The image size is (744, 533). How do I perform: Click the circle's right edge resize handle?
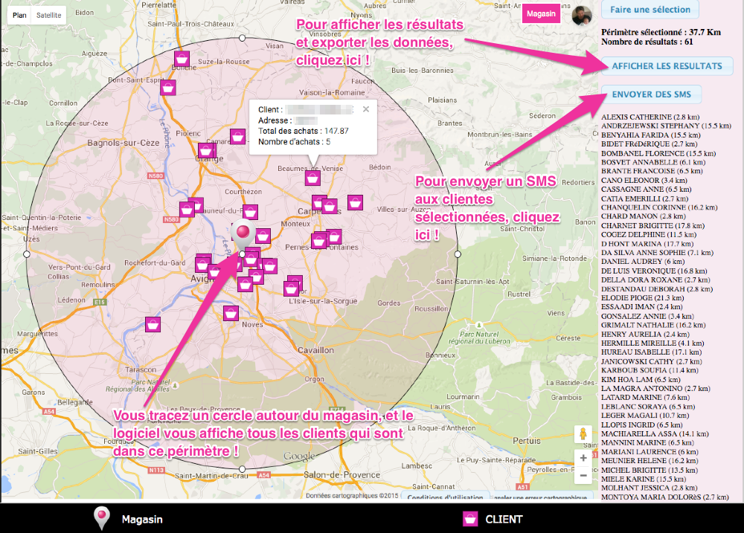pyautogui.click(x=458, y=253)
